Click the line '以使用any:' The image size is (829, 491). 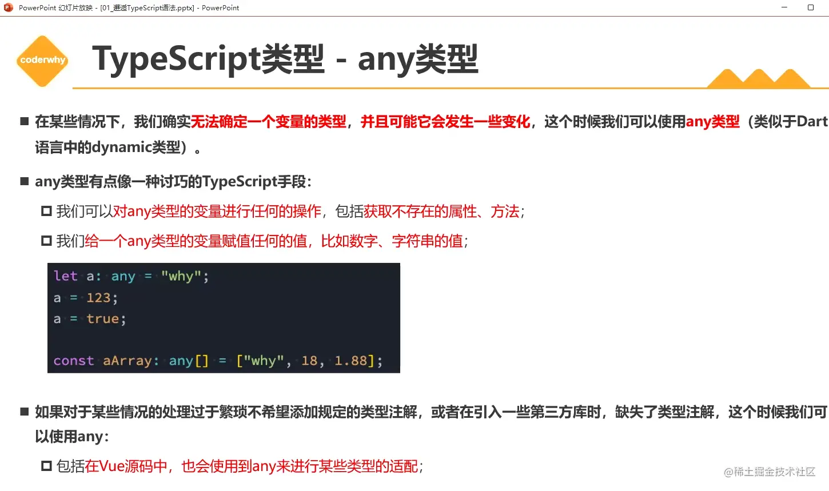pyautogui.click(x=72, y=437)
